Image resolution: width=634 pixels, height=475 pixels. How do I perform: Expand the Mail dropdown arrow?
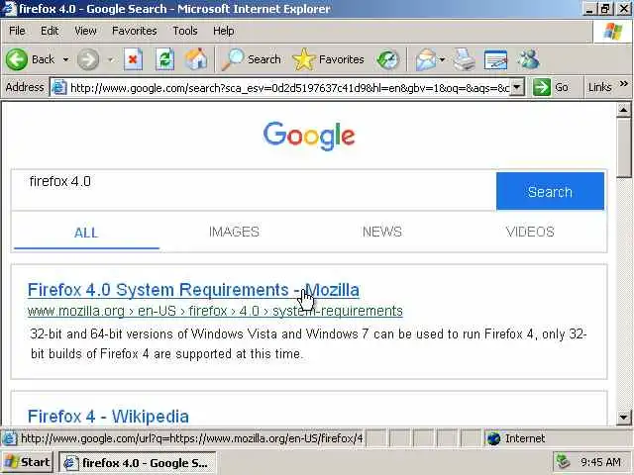click(x=442, y=59)
